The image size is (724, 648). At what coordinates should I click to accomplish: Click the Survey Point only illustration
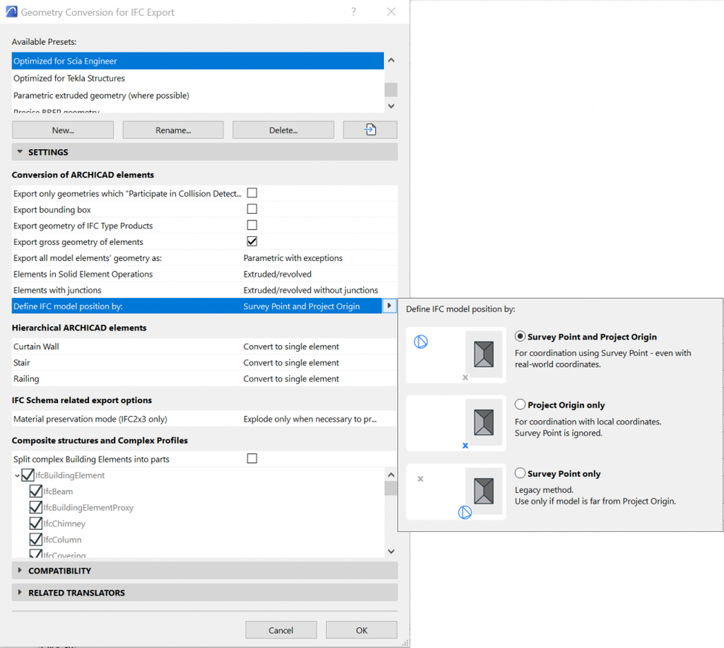pyautogui.click(x=456, y=492)
